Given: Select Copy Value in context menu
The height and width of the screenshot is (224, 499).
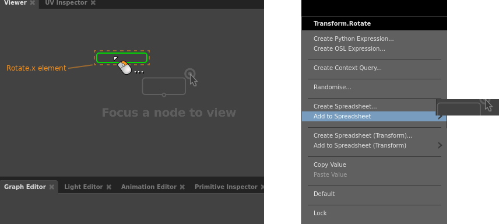Looking at the screenshot, I should pos(330,164).
